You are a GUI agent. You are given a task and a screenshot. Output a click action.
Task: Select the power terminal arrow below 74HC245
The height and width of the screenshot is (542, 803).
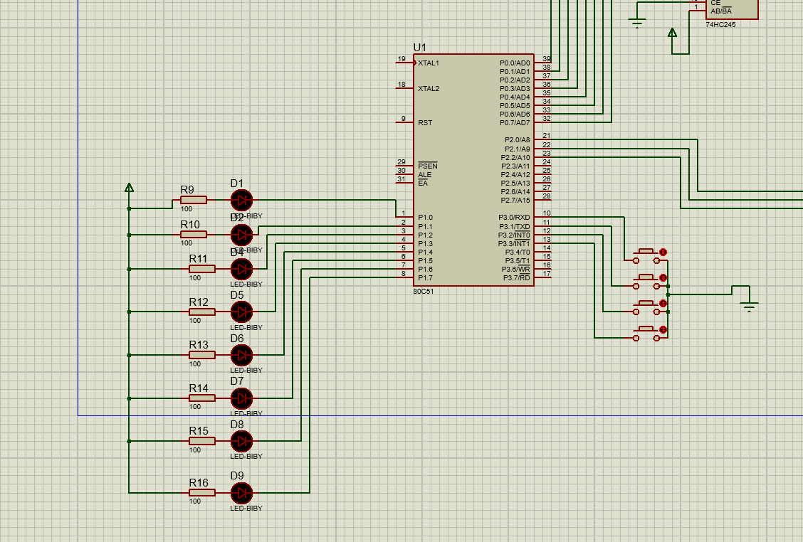click(673, 33)
